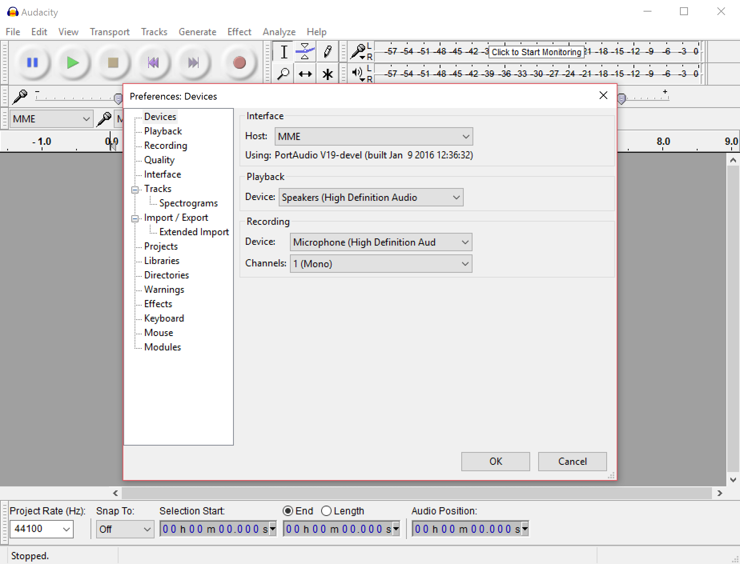Image resolution: width=740 pixels, height=564 pixels.
Task: Open the playback meter speaker menu
Action: point(358,74)
